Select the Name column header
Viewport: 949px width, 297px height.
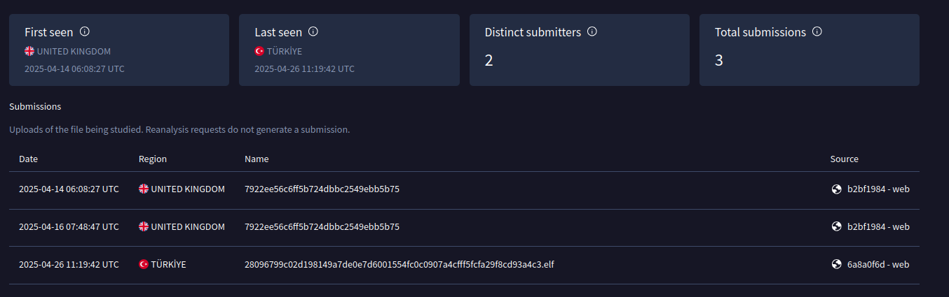(x=257, y=159)
